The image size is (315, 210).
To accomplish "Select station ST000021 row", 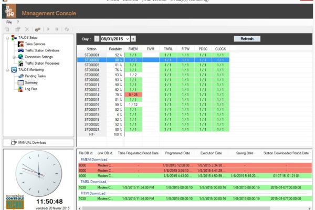I will point(153,130).
